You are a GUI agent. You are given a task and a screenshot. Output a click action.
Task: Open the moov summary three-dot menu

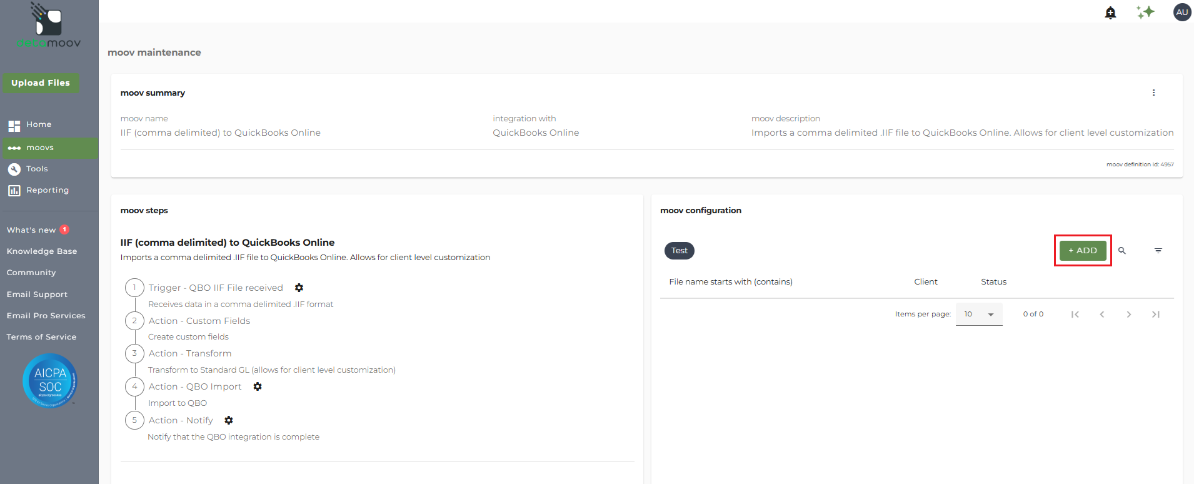[x=1153, y=93]
